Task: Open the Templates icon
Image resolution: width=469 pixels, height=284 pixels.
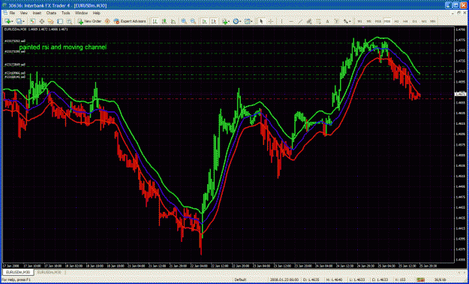Action: pos(247,21)
